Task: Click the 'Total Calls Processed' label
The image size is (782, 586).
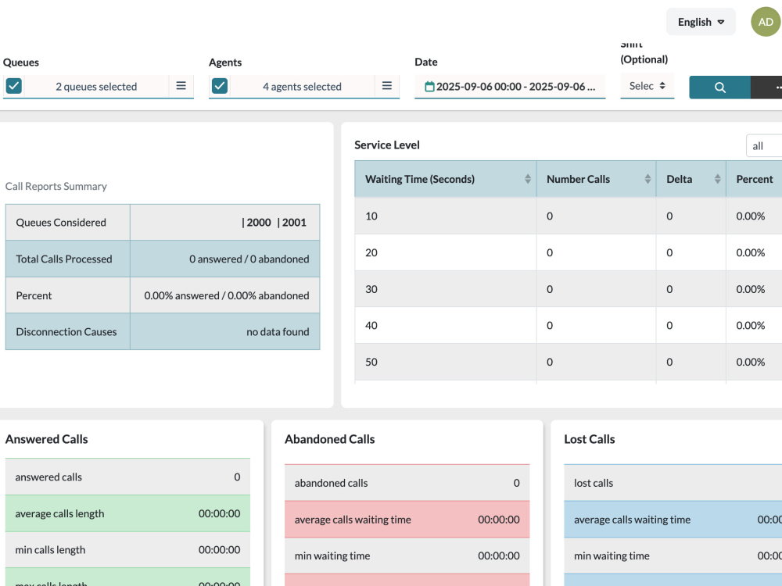Action: (64, 259)
